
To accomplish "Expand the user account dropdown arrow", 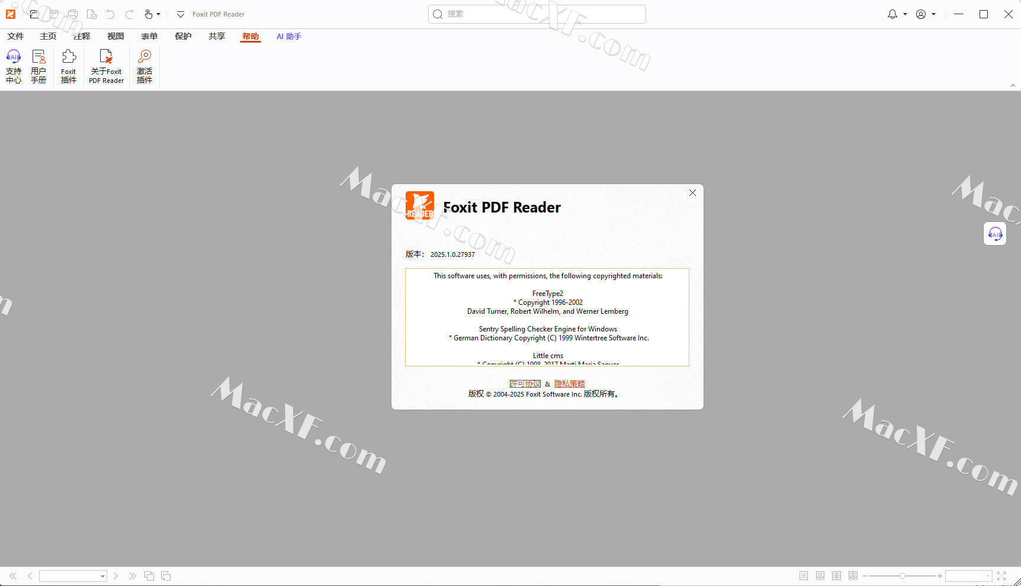I will coord(933,14).
